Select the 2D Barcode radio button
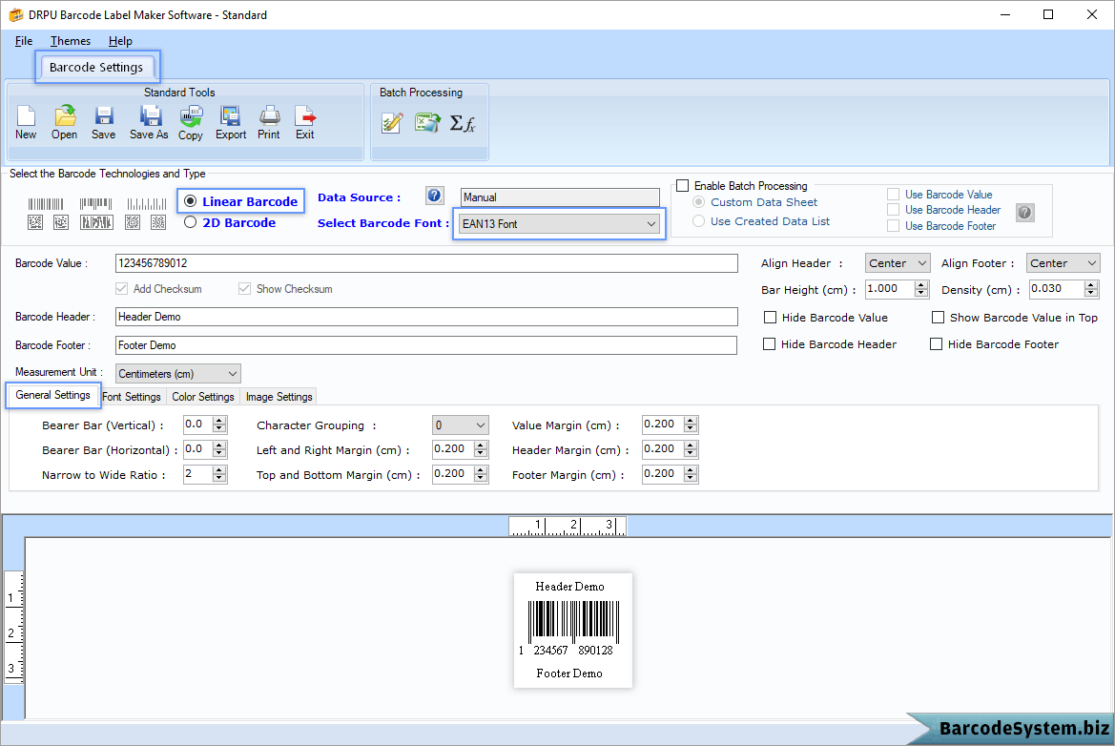The width and height of the screenshot is (1115, 746). [191, 222]
